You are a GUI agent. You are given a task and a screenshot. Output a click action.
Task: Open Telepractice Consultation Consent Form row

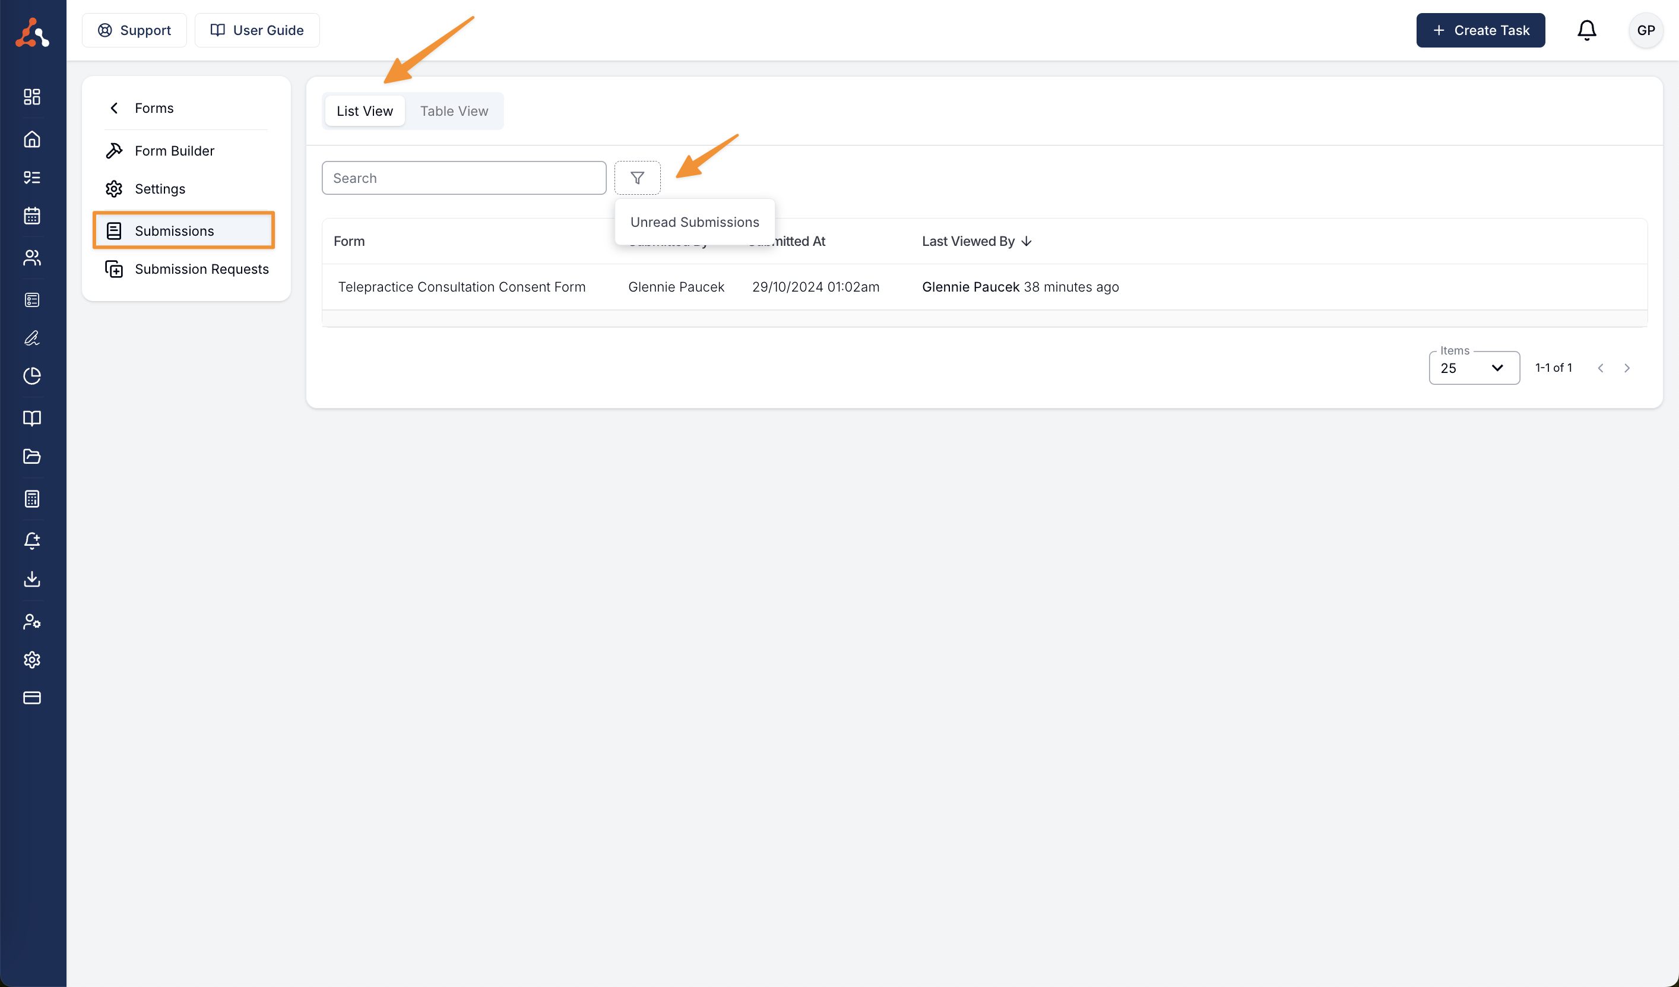pos(984,287)
